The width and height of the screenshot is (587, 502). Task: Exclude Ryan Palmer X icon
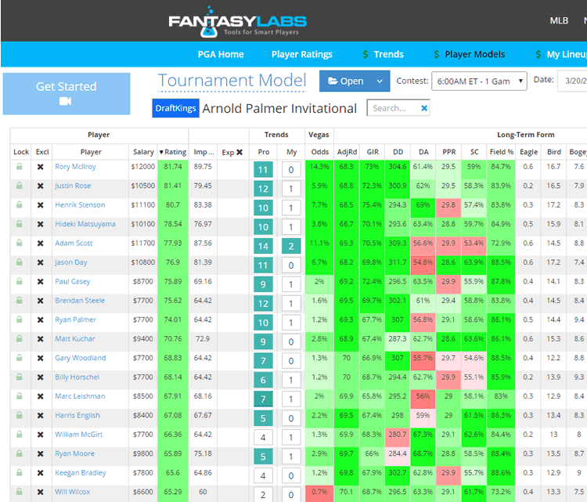41,320
